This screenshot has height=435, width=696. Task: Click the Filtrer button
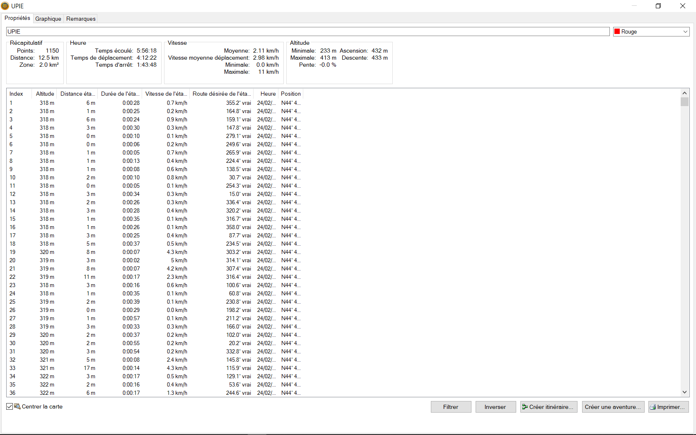point(451,407)
